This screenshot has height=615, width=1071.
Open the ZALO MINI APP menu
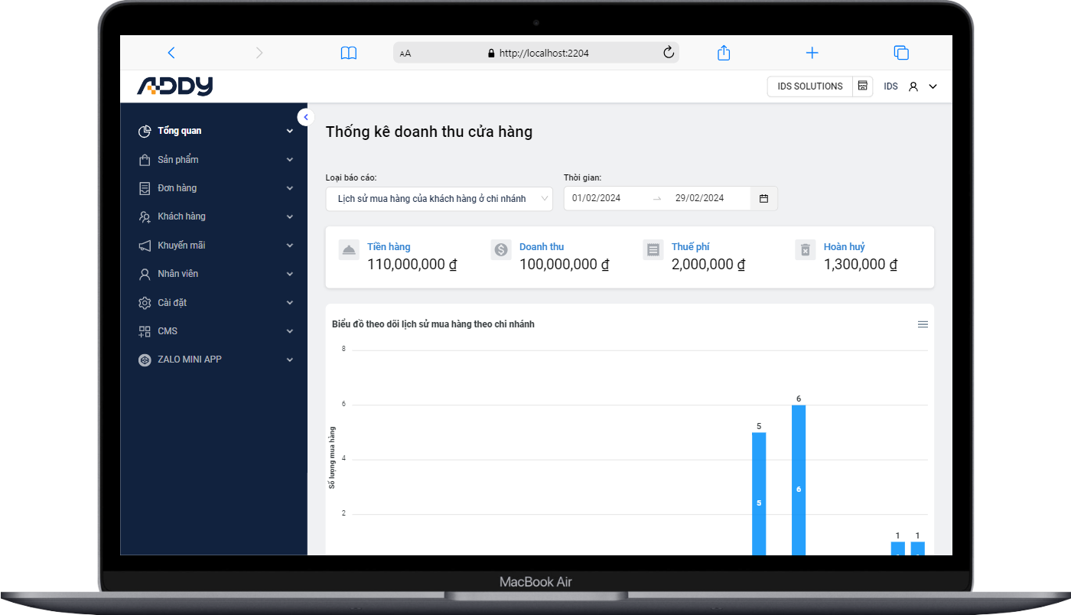click(x=190, y=360)
